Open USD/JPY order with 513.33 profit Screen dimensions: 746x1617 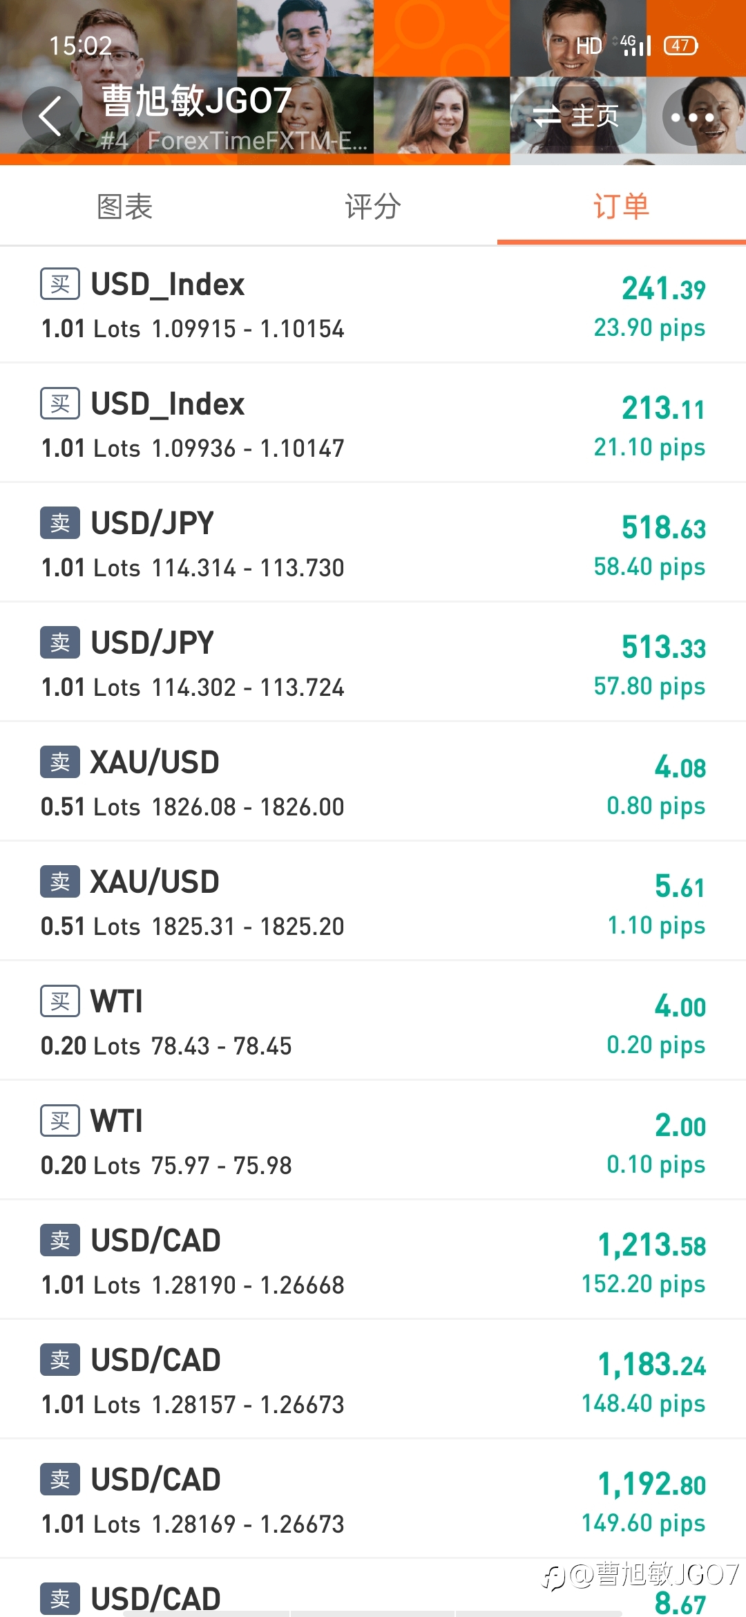[x=373, y=662]
